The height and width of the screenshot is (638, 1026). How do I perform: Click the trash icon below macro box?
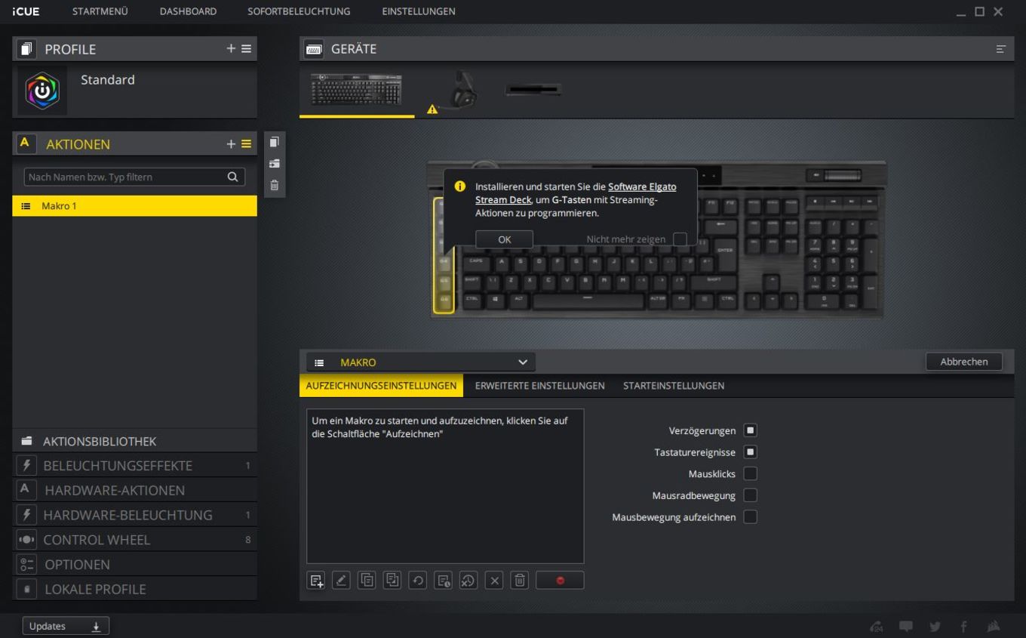[x=520, y=581]
